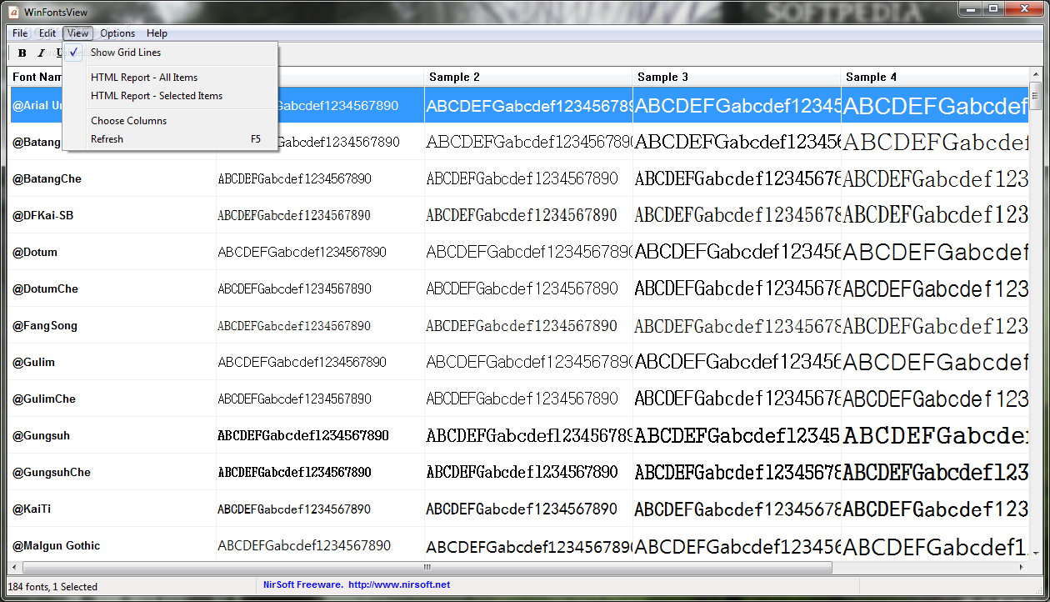Open Choose Columns from View menu
The height and width of the screenshot is (602, 1050).
[x=170, y=121]
